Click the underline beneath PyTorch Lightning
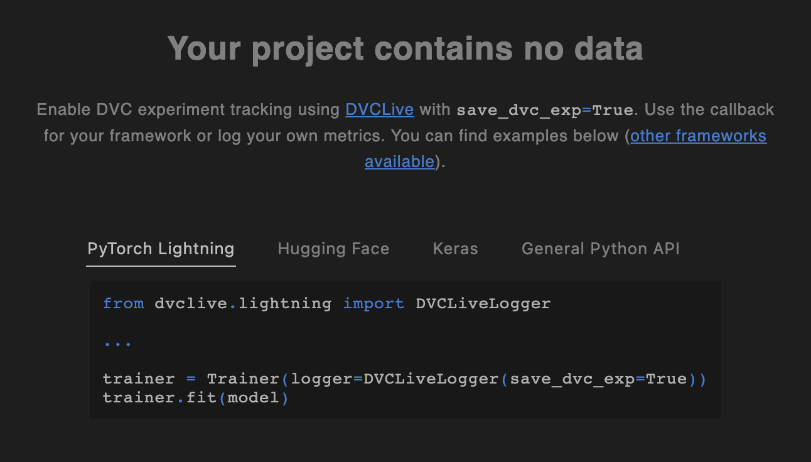This screenshot has width=811, height=462. (161, 266)
